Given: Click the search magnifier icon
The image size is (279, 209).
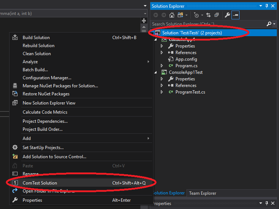Looking at the screenshot, I should tap(269, 24).
